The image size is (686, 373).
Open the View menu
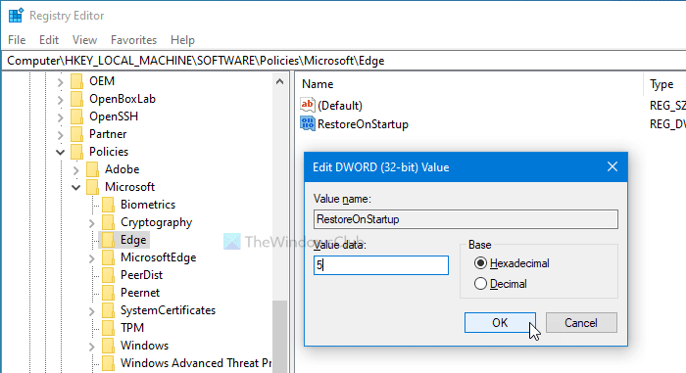[84, 40]
